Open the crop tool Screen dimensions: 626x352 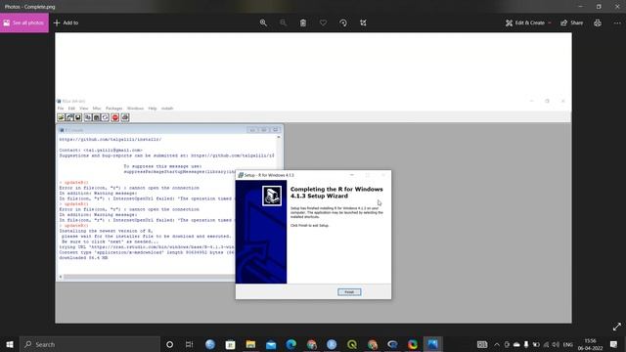[x=363, y=22]
